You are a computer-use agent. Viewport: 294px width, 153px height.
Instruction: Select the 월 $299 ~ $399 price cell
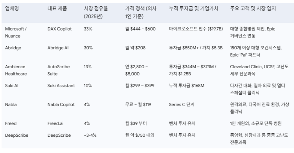[x=140, y=86]
